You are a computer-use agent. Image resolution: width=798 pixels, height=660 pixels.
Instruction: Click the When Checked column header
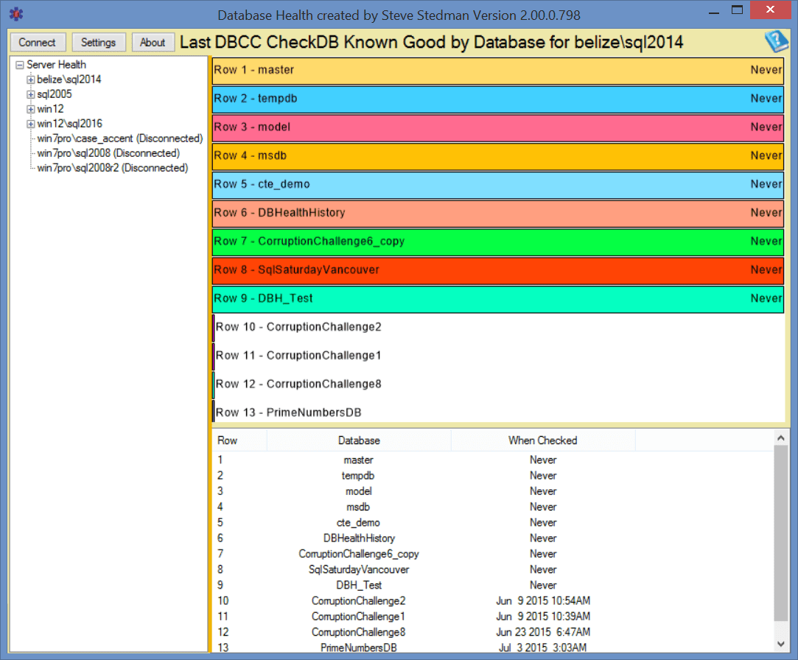[x=542, y=440]
